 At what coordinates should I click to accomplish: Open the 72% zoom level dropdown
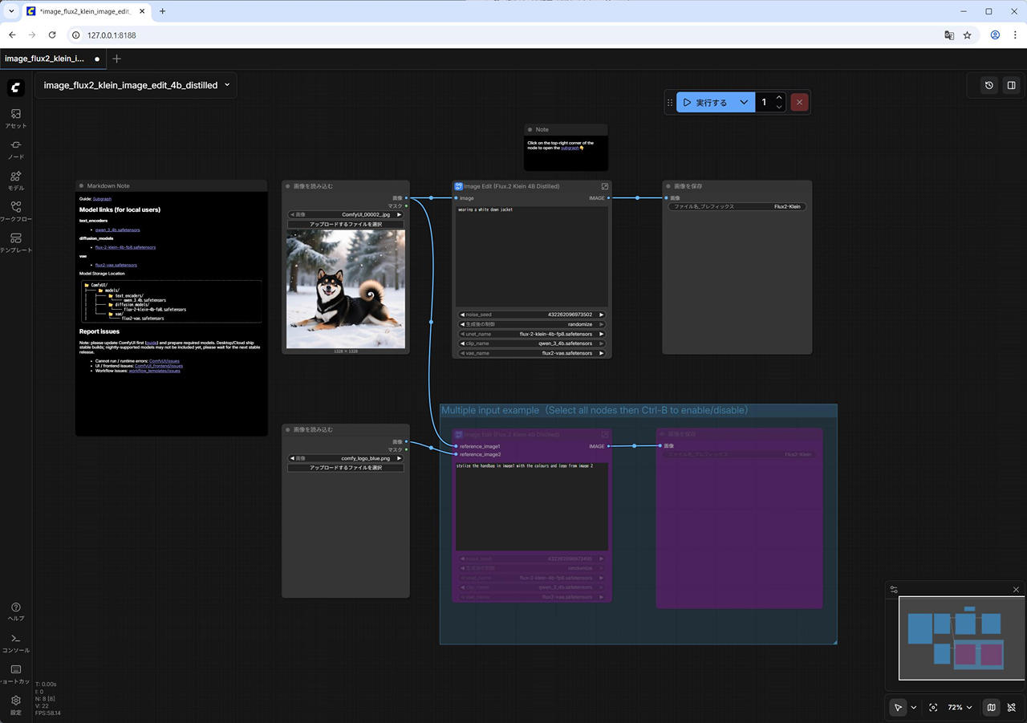coord(960,708)
